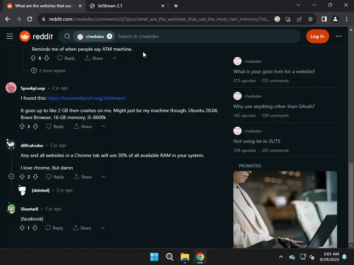This screenshot has width=354, height=265.
Task: Focus the Search in r/webdev field
Action: pyautogui.click(x=207, y=36)
